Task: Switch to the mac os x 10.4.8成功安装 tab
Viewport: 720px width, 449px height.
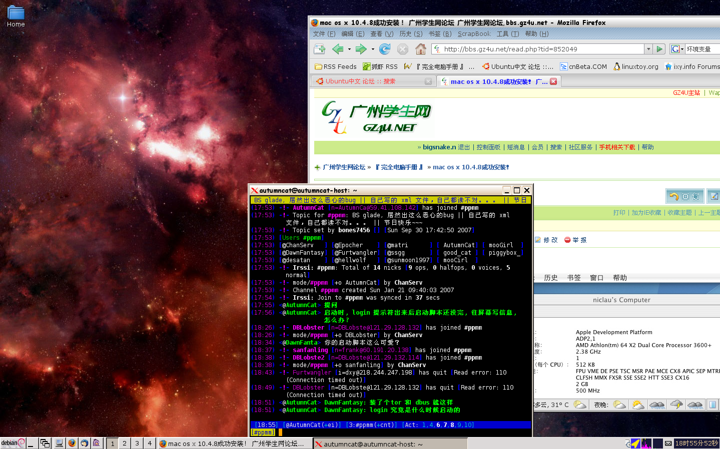Action: [x=498, y=81]
